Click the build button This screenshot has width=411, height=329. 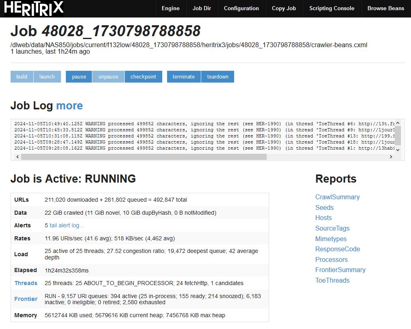pos(22,76)
